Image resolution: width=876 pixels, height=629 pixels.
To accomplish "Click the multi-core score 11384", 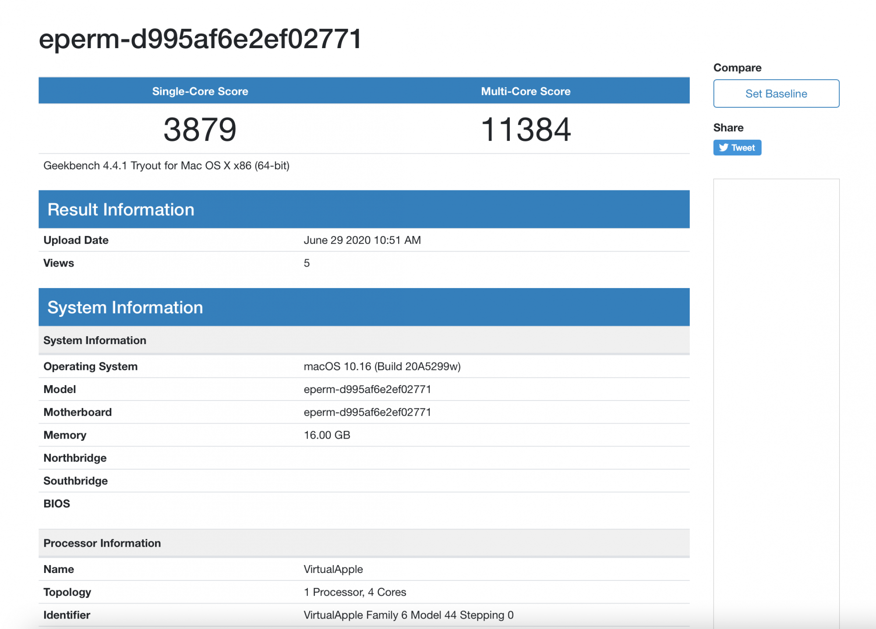I will click(526, 130).
